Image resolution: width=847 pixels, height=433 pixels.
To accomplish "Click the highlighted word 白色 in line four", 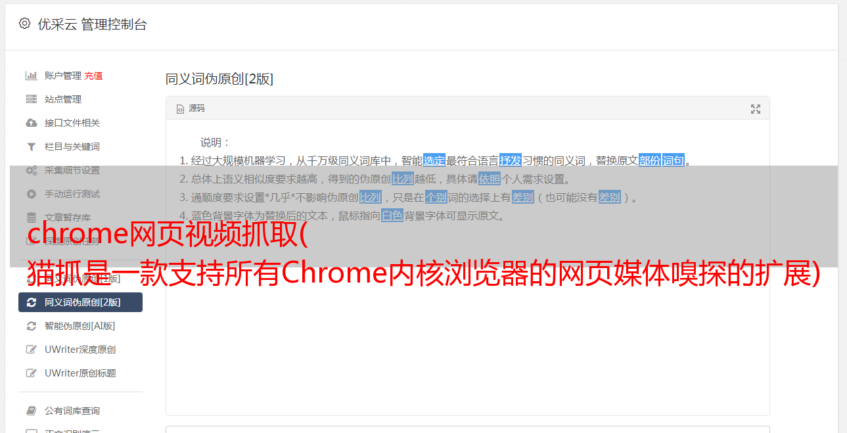I will coord(392,216).
